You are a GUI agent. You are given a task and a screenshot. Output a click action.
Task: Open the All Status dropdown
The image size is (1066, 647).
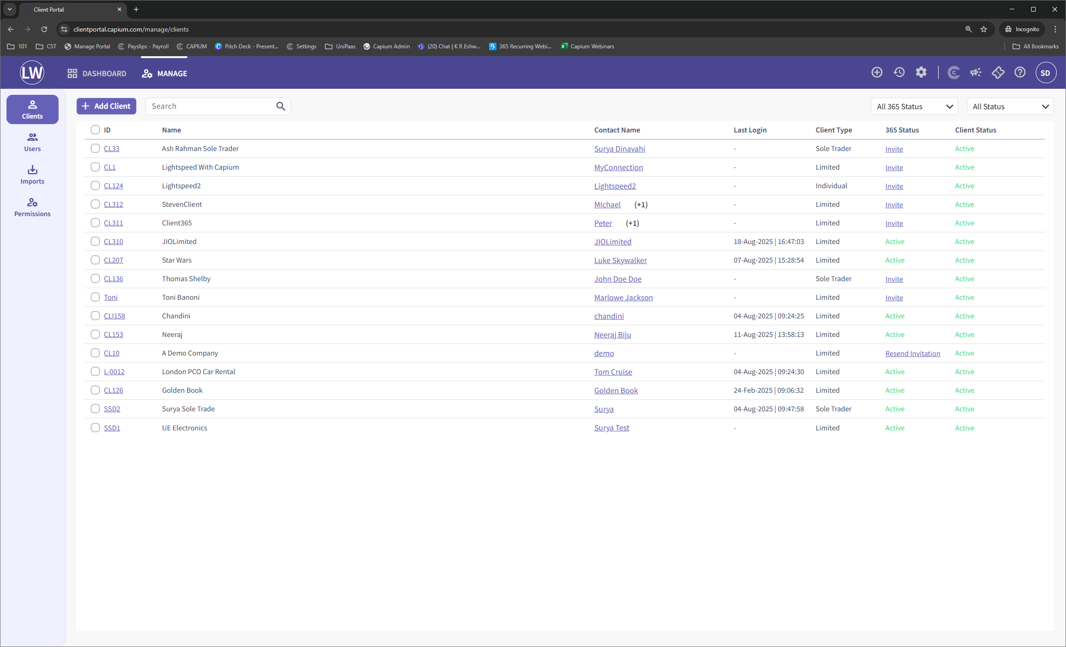click(x=1010, y=106)
